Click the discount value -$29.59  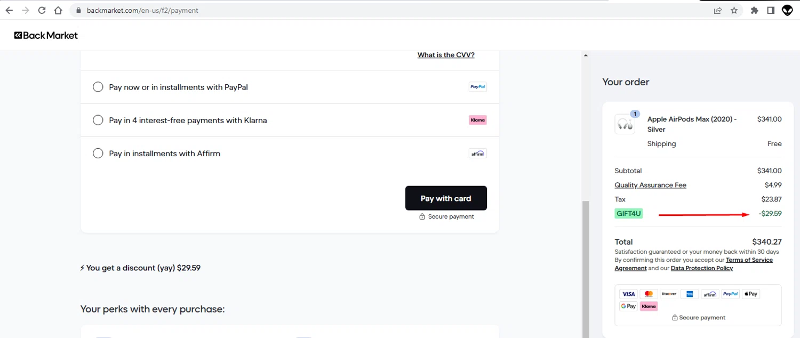pyautogui.click(x=770, y=214)
